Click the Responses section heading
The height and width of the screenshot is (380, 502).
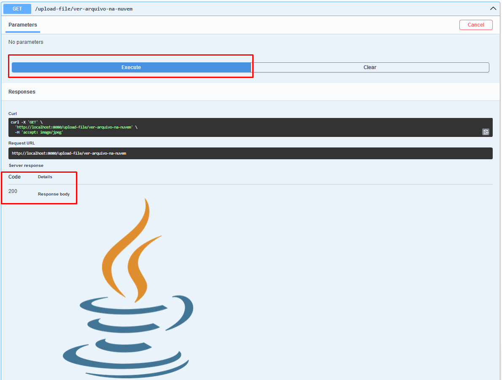(x=22, y=92)
